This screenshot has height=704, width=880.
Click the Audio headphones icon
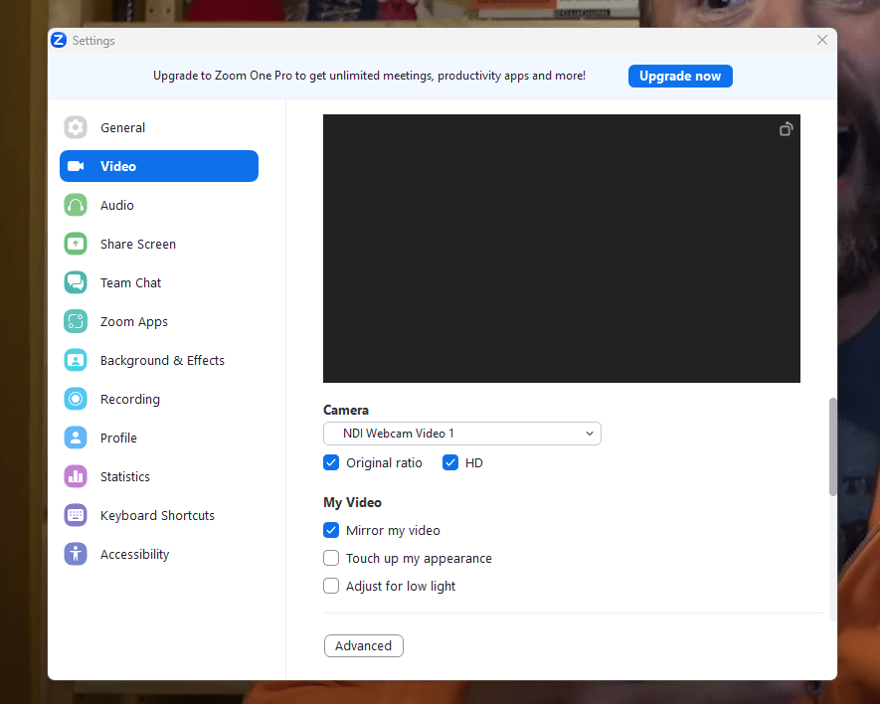coord(76,205)
